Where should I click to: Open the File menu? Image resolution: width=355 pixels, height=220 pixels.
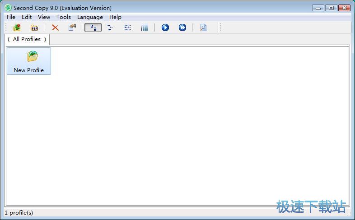(11, 17)
